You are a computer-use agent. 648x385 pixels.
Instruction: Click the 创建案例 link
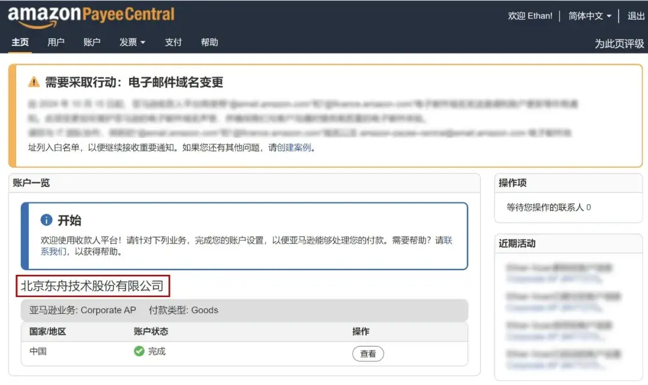click(293, 147)
